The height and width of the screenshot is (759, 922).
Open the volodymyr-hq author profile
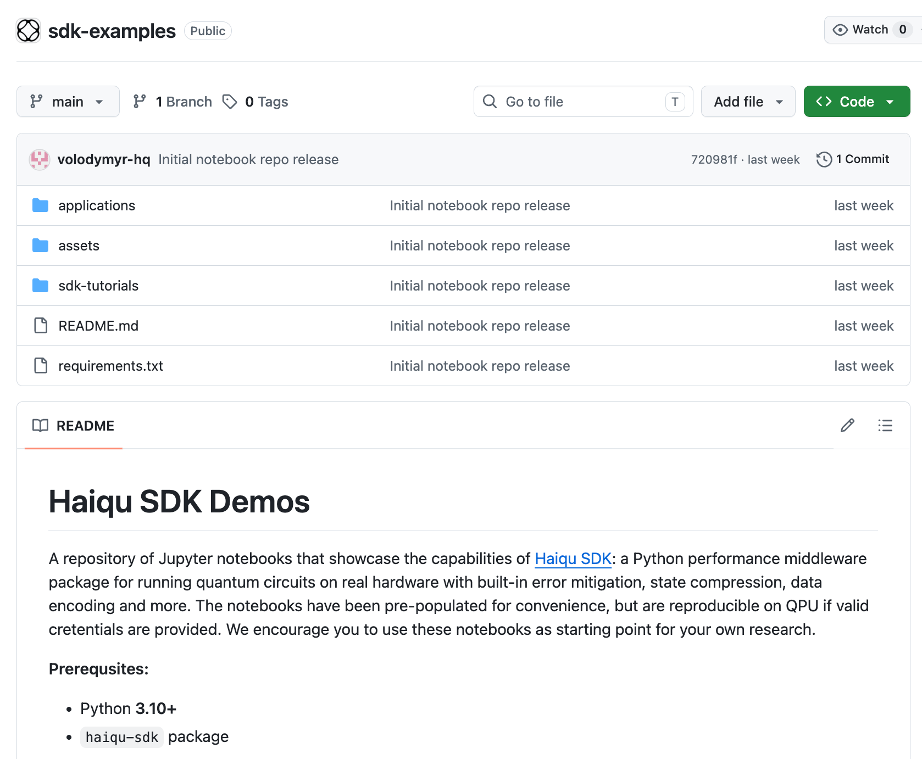point(104,159)
